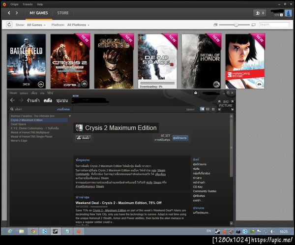Open Platform All Platforms dropdown
The height and width of the screenshot is (245, 295).
pos(78,25)
